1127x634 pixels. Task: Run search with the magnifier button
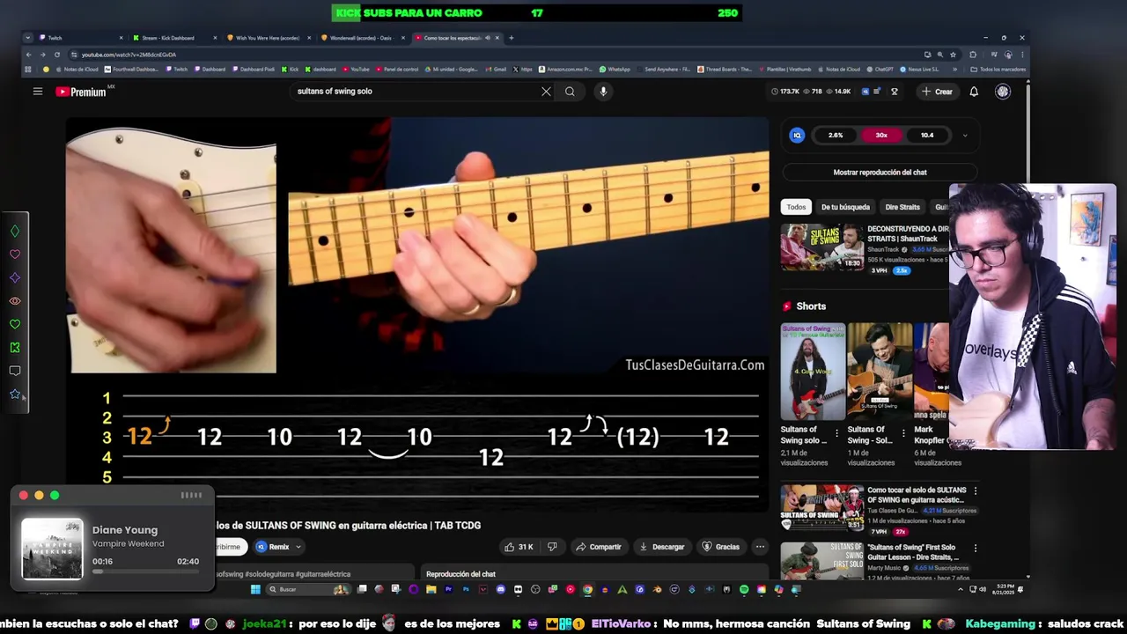[570, 92]
